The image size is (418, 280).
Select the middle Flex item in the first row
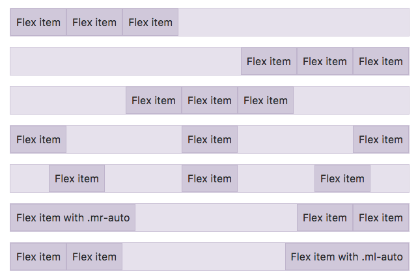[x=94, y=22]
